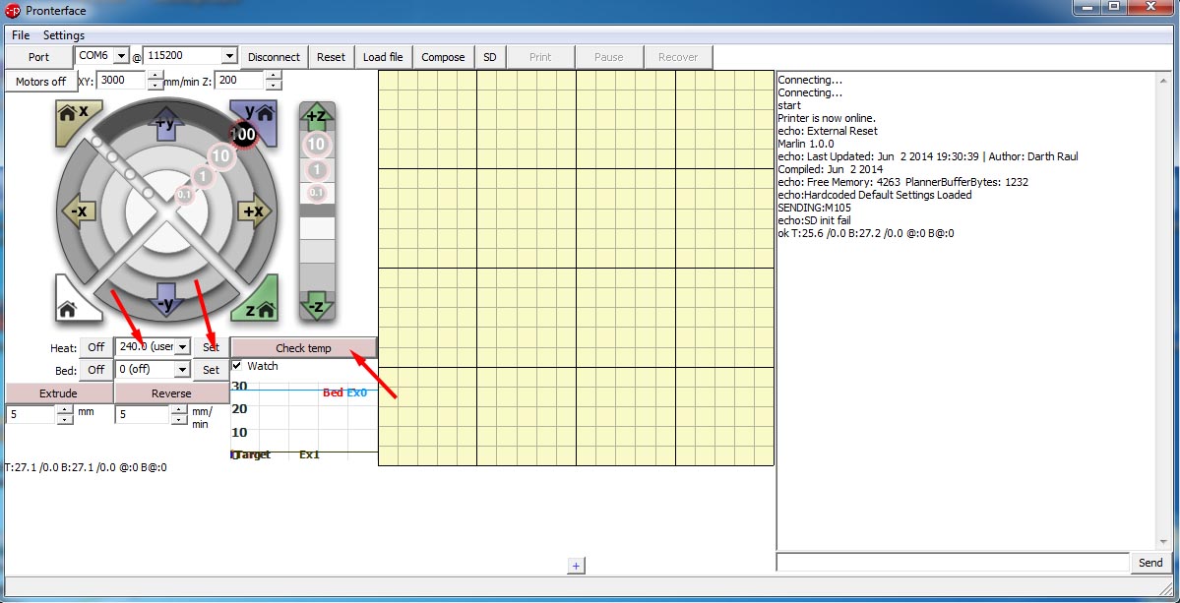This screenshot has height=603, width=1180.
Task: Click XY feedrate input field
Action: tap(122, 80)
